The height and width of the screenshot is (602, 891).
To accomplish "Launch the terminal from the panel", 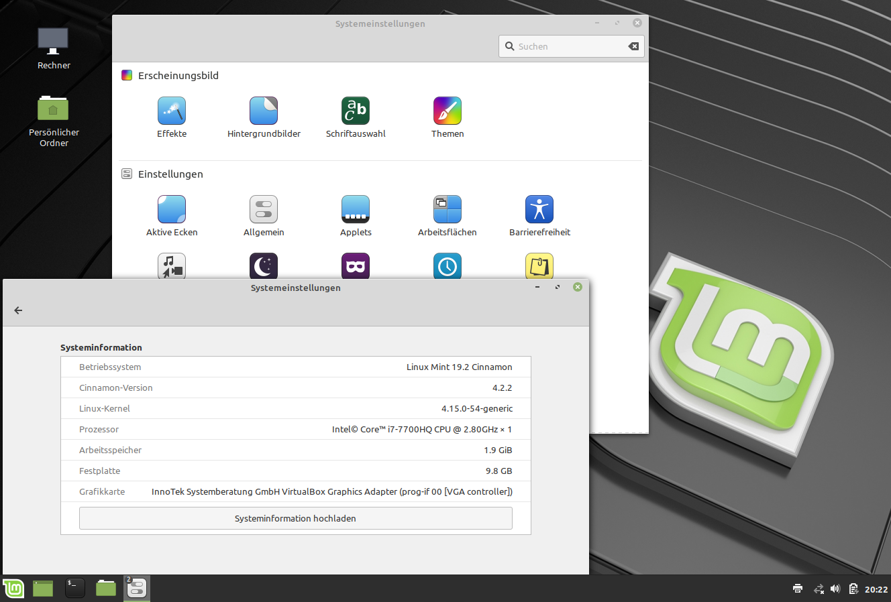I will pos(74,589).
